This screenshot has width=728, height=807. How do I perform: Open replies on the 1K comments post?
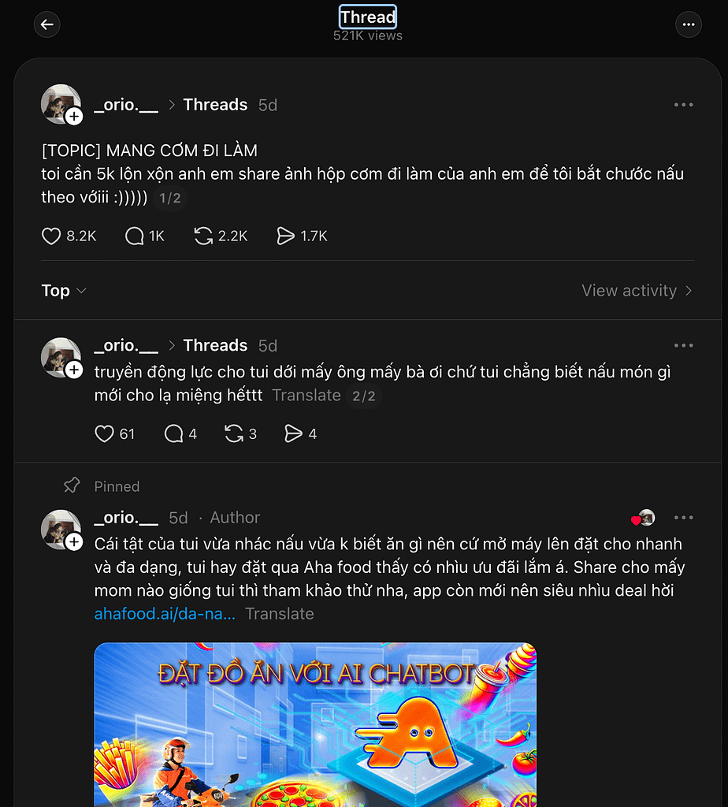click(x=135, y=236)
